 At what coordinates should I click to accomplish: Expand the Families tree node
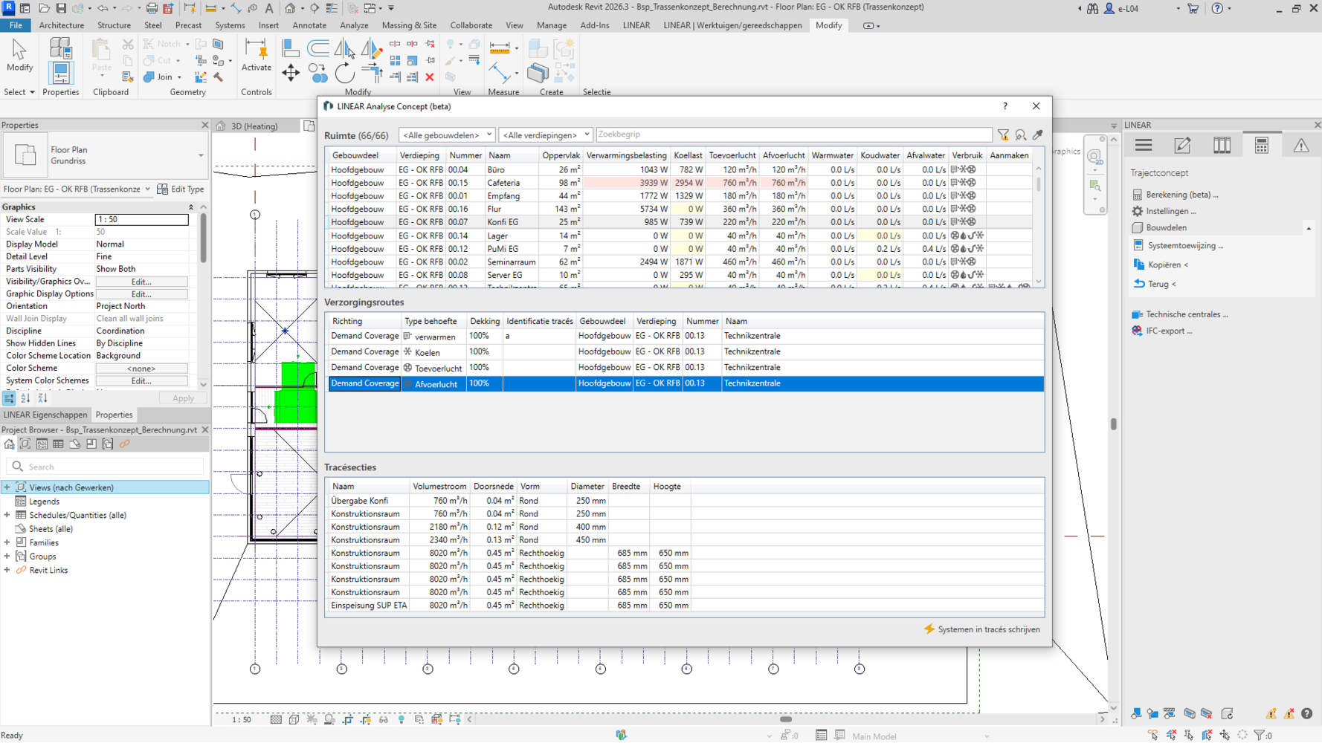(x=7, y=543)
